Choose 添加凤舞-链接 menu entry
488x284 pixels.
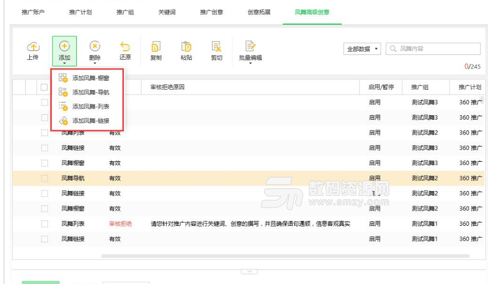pos(90,121)
